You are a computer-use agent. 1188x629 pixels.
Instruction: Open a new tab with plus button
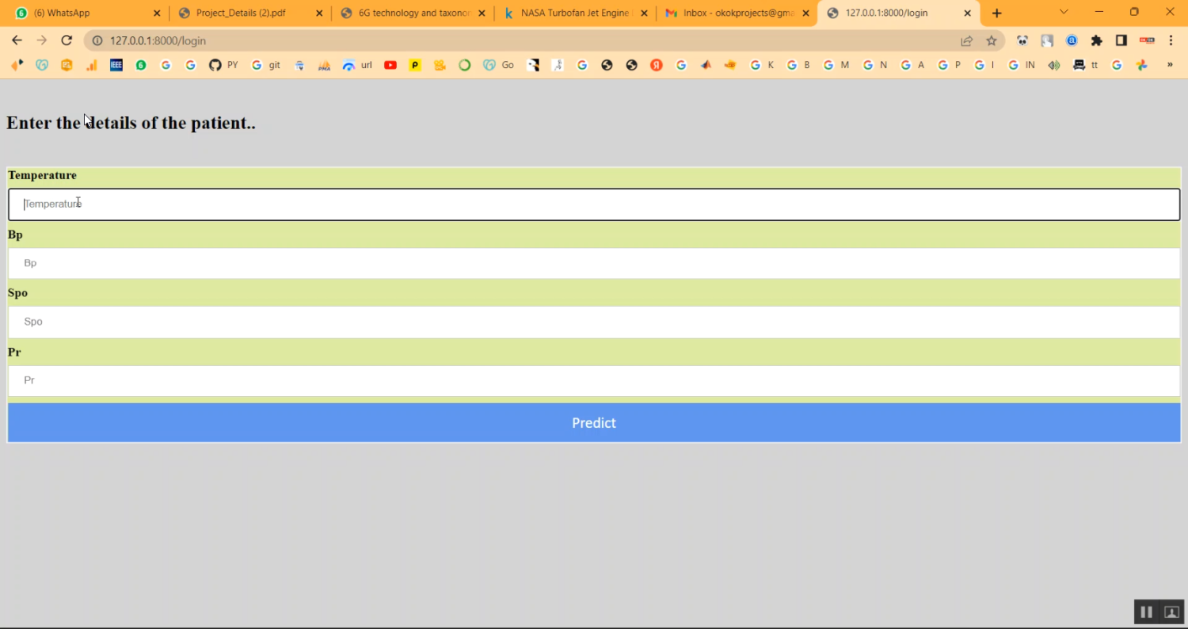pyautogui.click(x=996, y=13)
